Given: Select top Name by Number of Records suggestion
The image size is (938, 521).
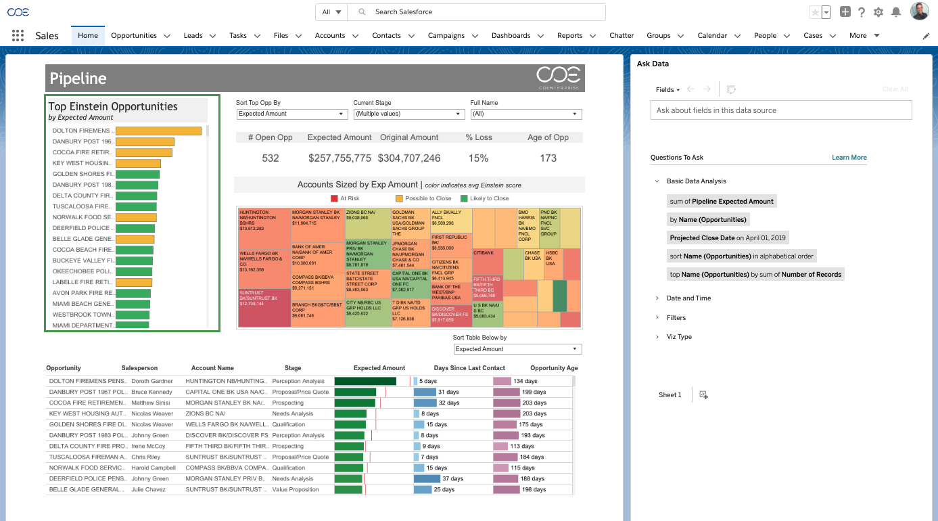Looking at the screenshot, I should click(755, 275).
